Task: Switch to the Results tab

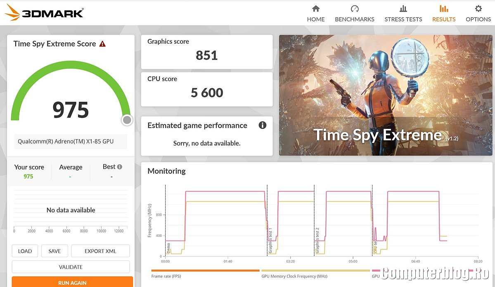Action: click(444, 13)
